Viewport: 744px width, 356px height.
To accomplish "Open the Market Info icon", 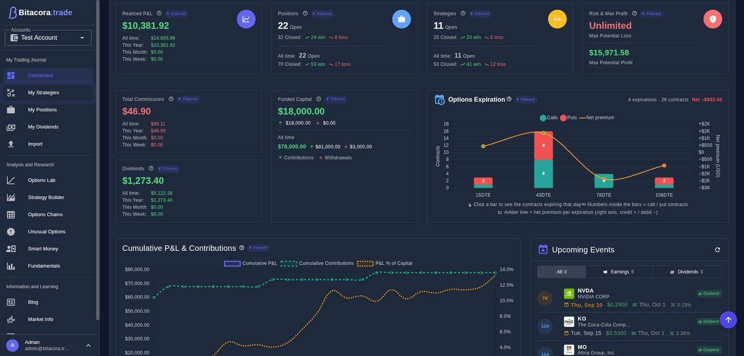I will click(11, 319).
